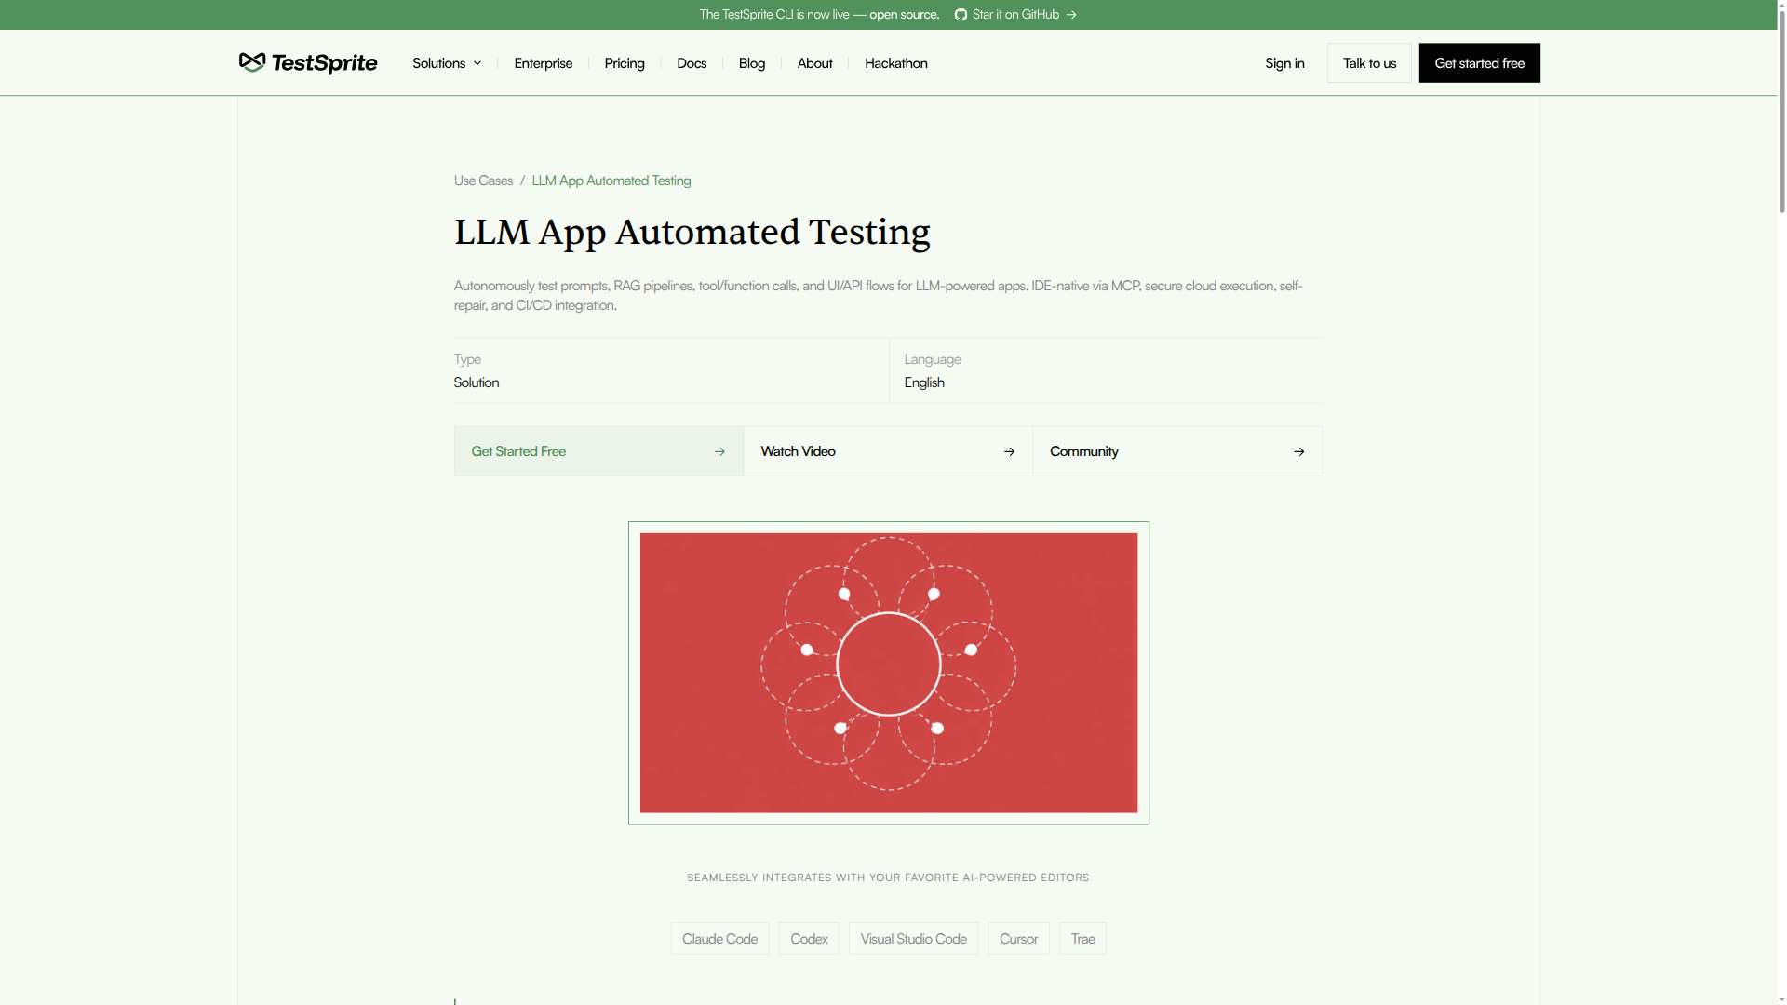This screenshot has height=1005, width=1787.
Task: Open the Blog nav link
Action: [752, 63]
